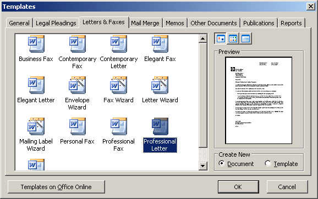The image size is (318, 199).
Task: Switch to List view button
Action: (x=233, y=38)
